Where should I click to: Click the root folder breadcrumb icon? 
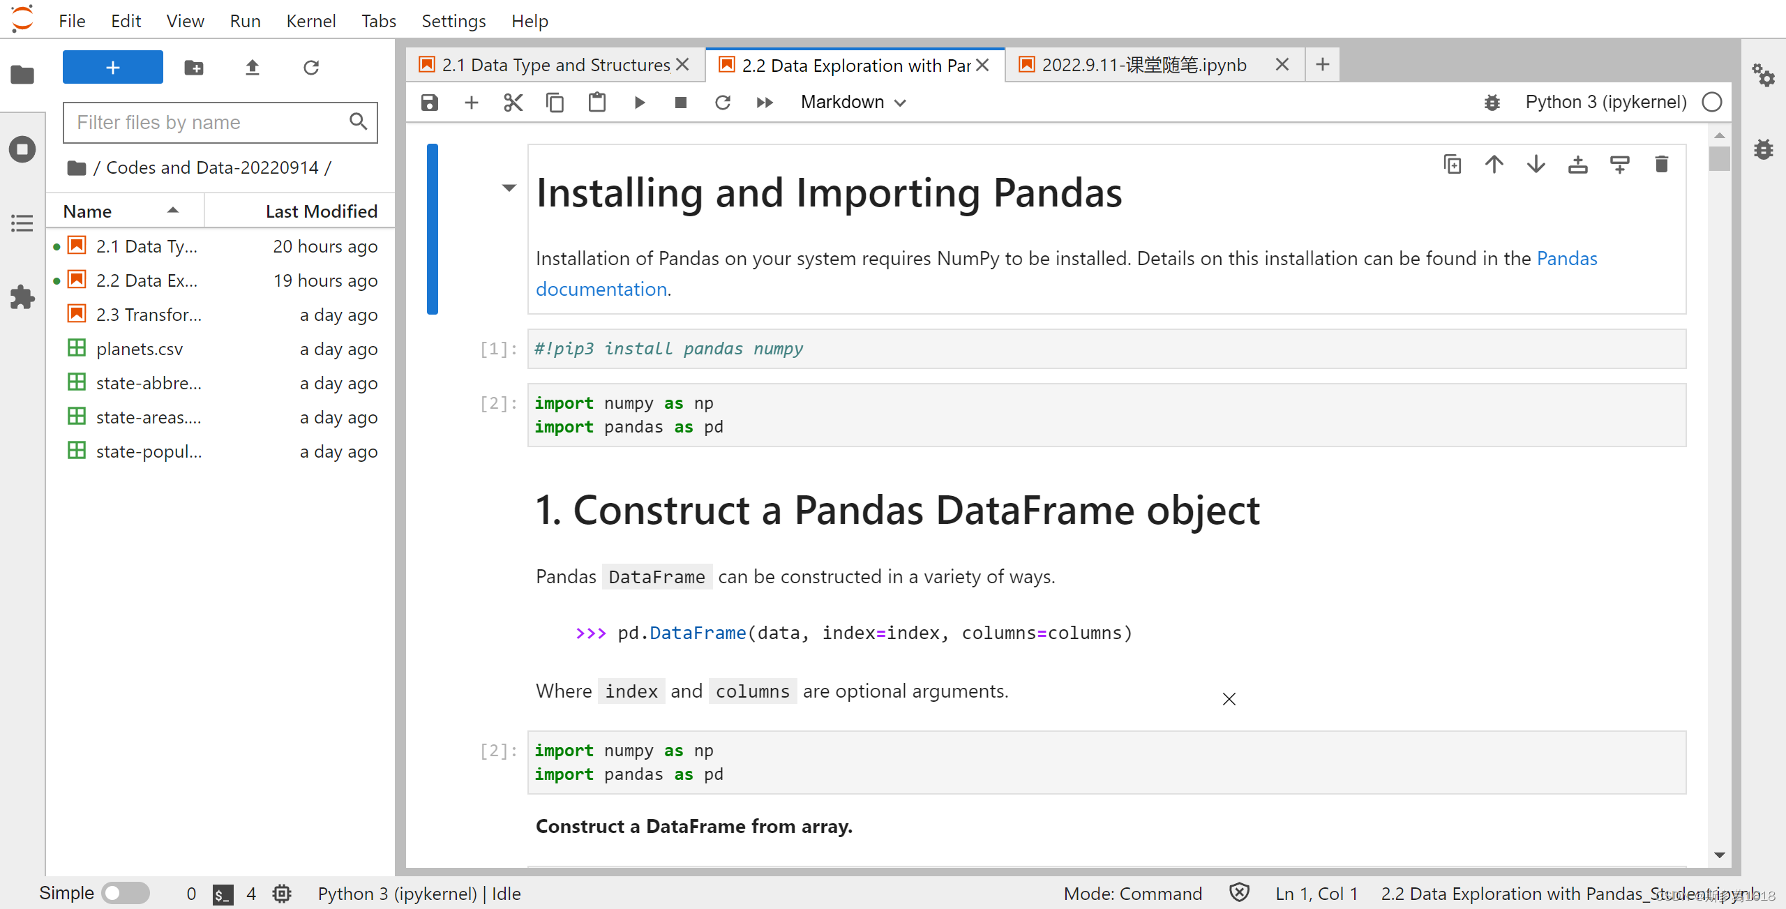(x=77, y=168)
